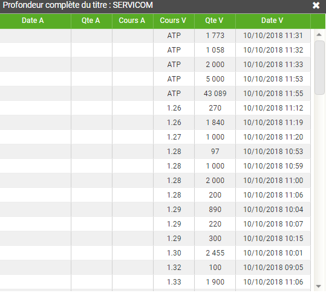The image size is (326, 296).
Task: Select the Date V column header
Action: (273, 21)
